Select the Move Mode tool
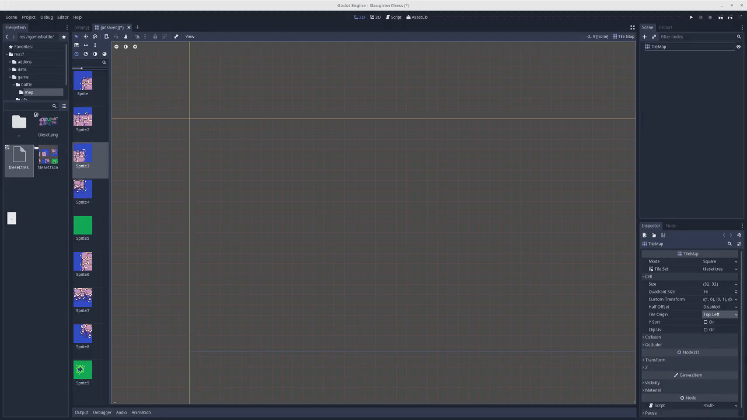 click(x=85, y=36)
